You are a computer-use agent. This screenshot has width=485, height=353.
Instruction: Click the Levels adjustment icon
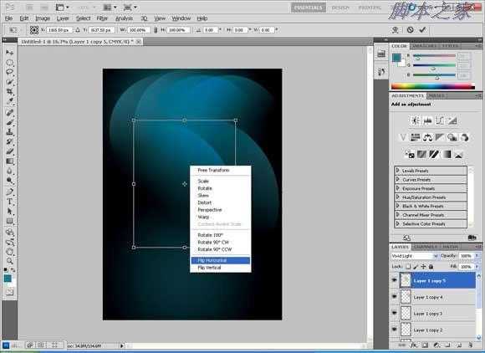pyautogui.click(x=427, y=120)
